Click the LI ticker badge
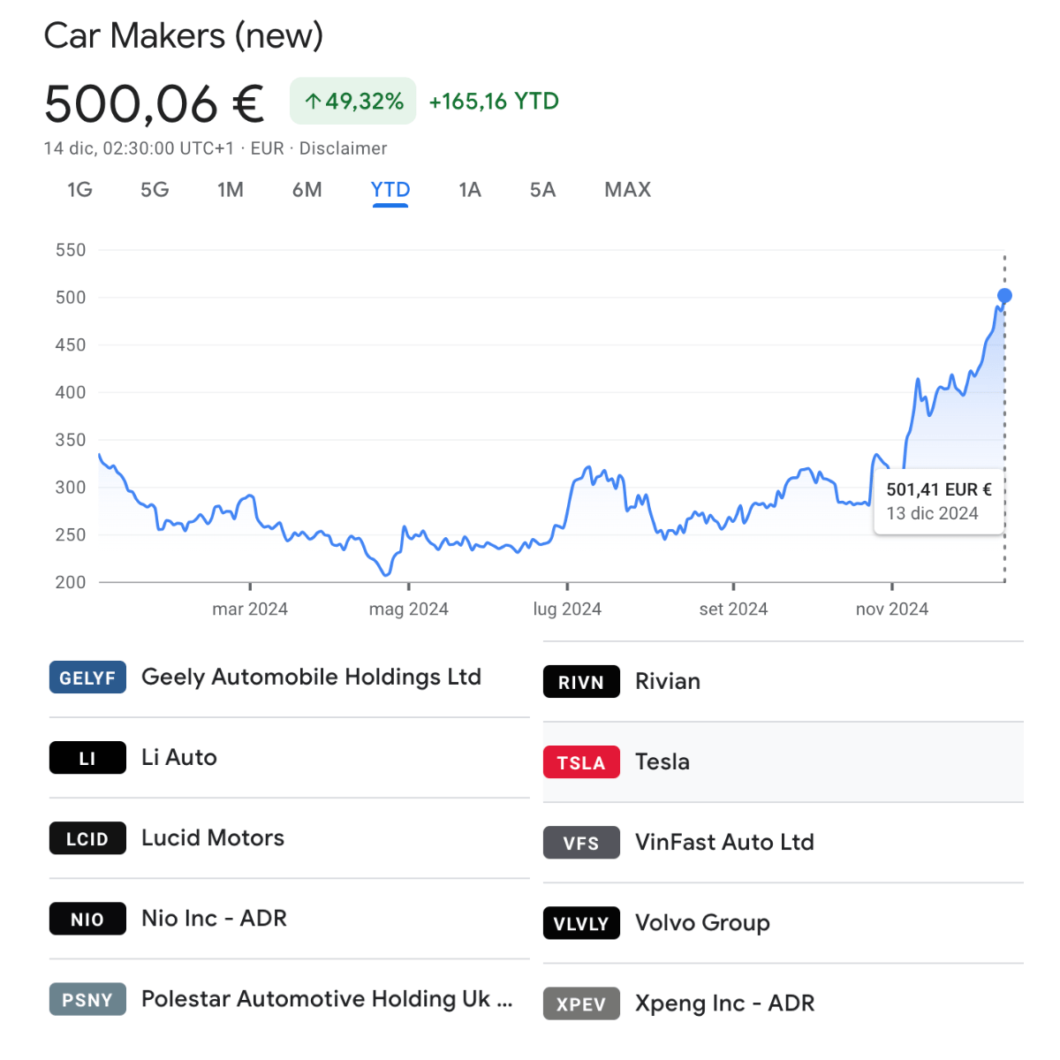The width and height of the screenshot is (1060, 1060). click(x=87, y=758)
